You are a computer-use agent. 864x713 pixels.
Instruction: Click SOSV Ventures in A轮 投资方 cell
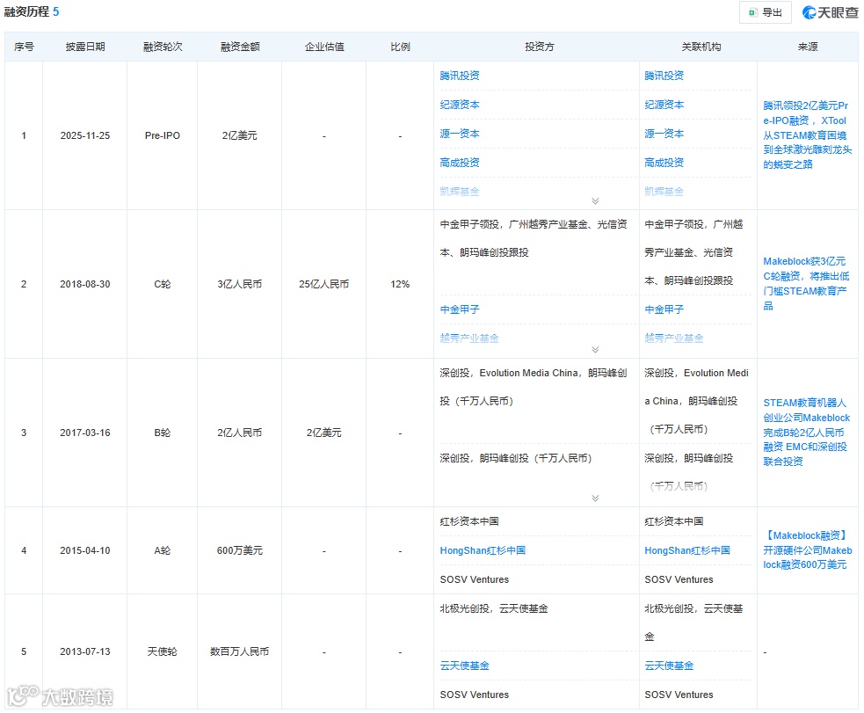[475, 579]
